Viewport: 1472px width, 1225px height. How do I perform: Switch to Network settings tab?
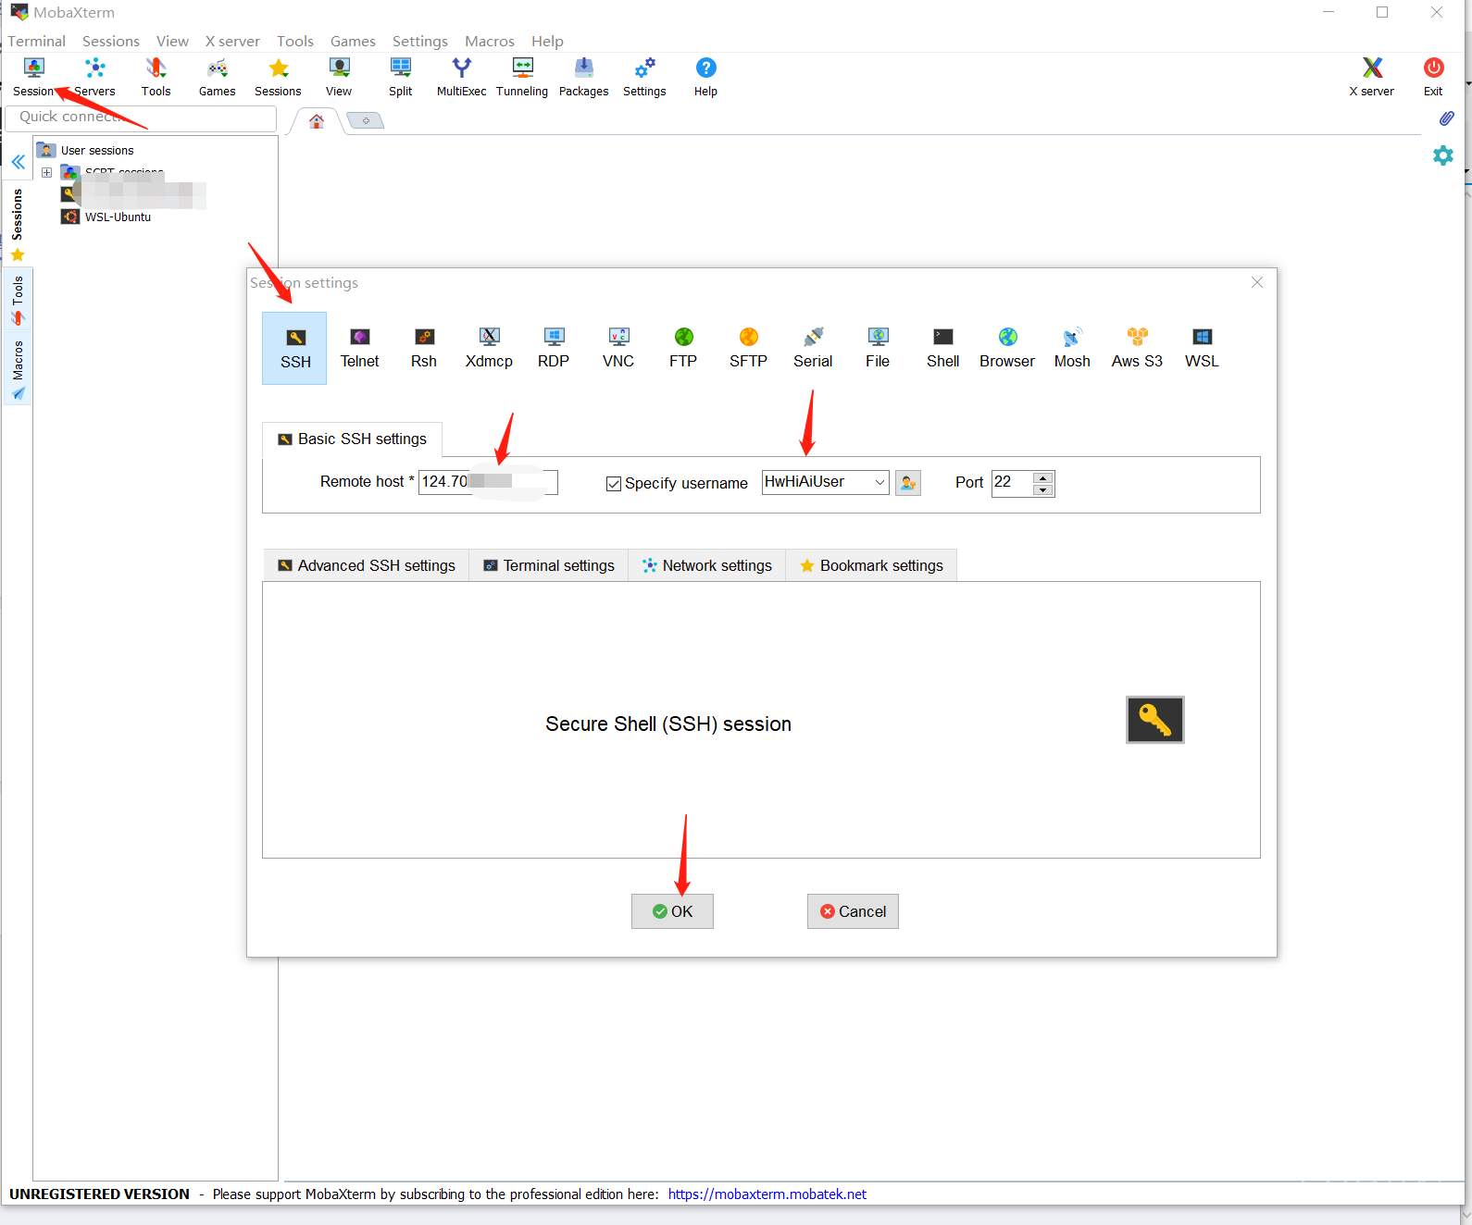(x=707, y=565)
